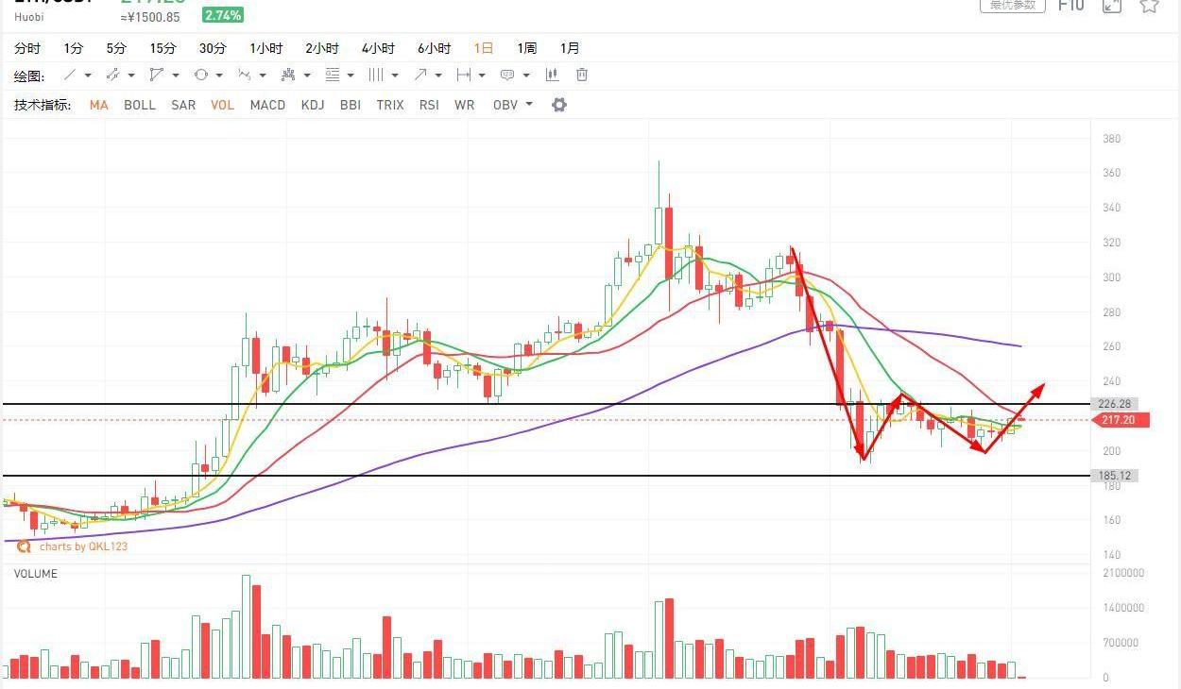Expand the OBV indicator dropdown arrow

tap(529, 105)
